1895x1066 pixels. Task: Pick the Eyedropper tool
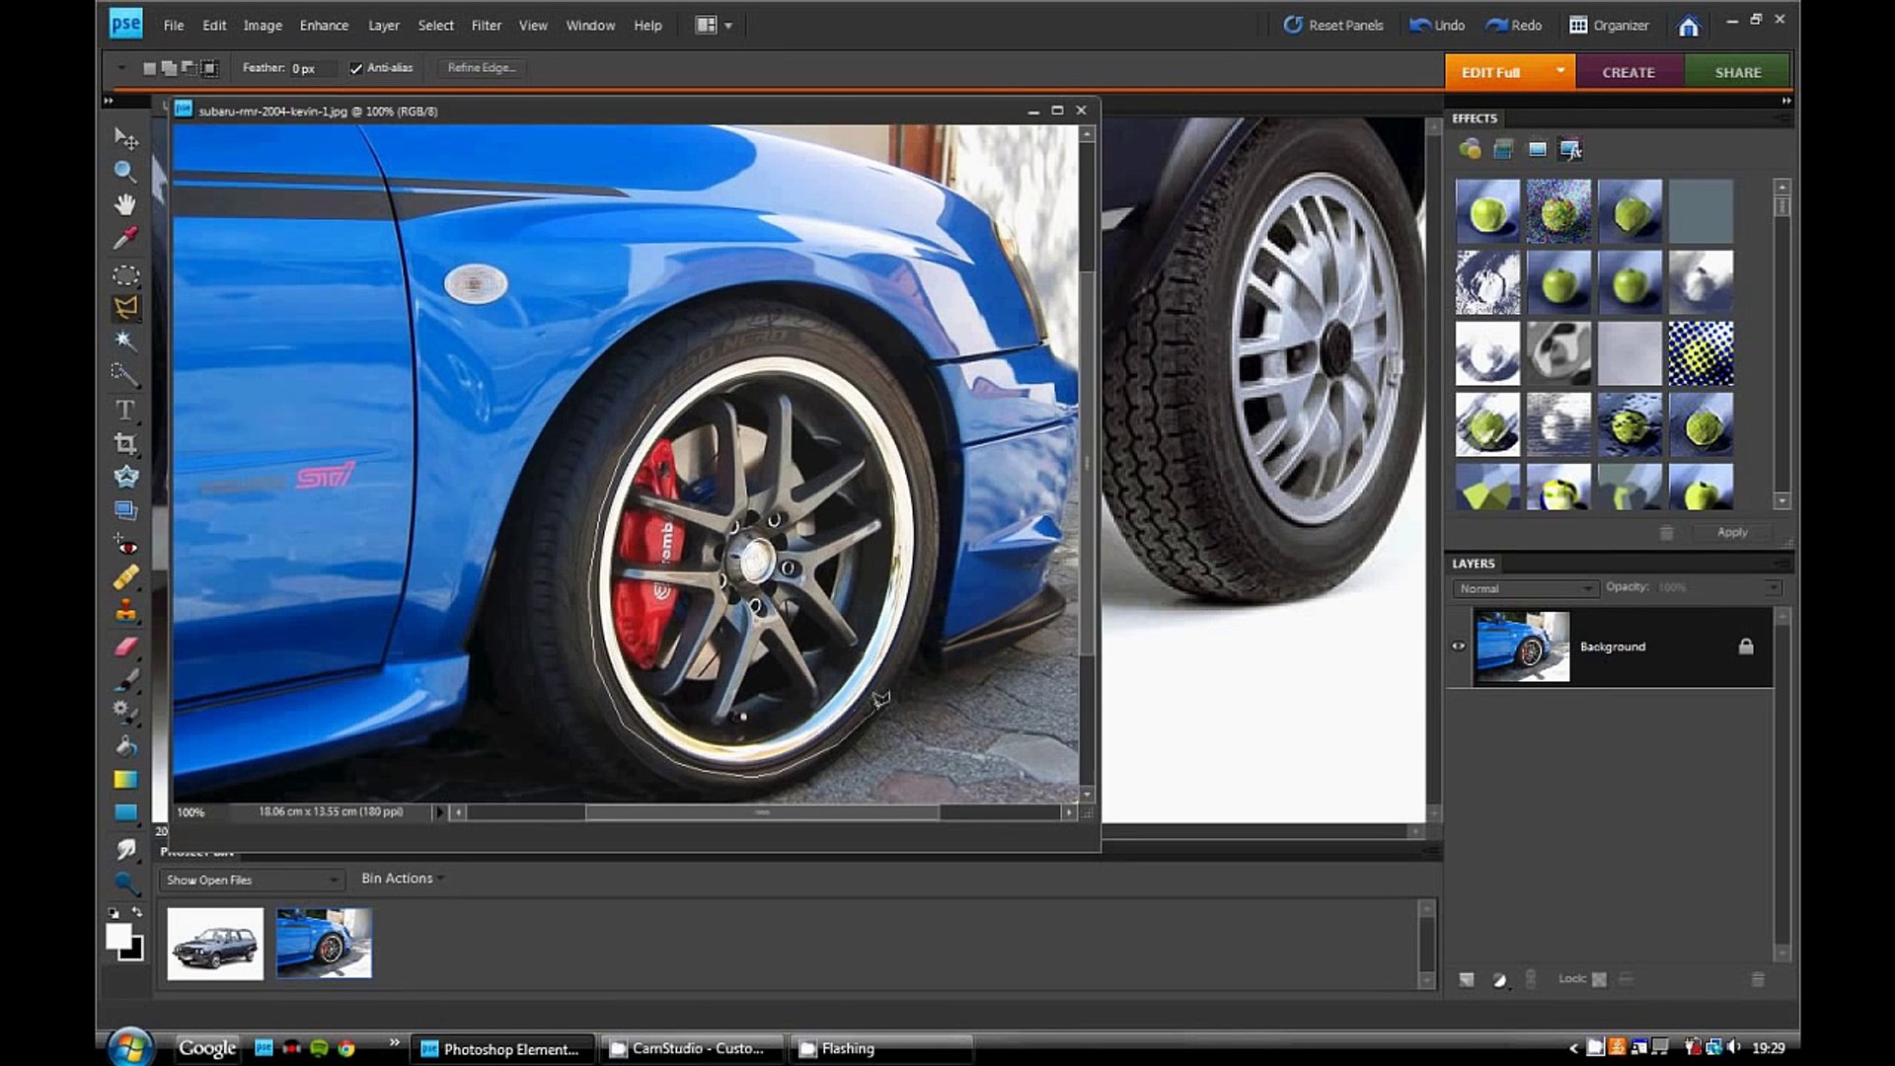coord(124,238)
